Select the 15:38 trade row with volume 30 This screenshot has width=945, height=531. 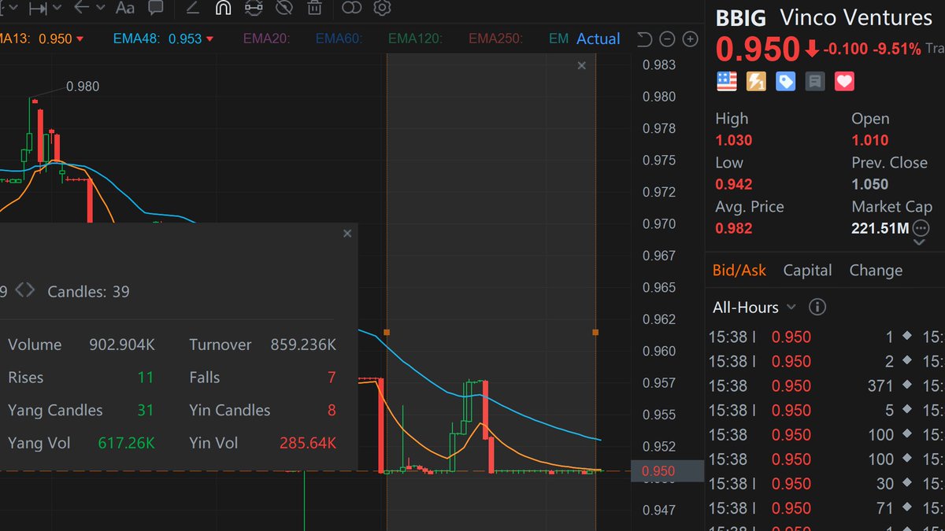(825, 484)
